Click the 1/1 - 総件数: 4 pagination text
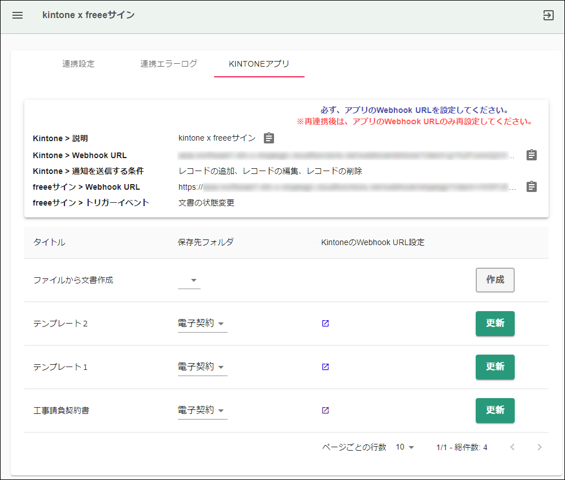 click(462, 447)
